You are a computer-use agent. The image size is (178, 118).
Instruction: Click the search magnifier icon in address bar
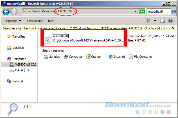(x=24, y=11)
